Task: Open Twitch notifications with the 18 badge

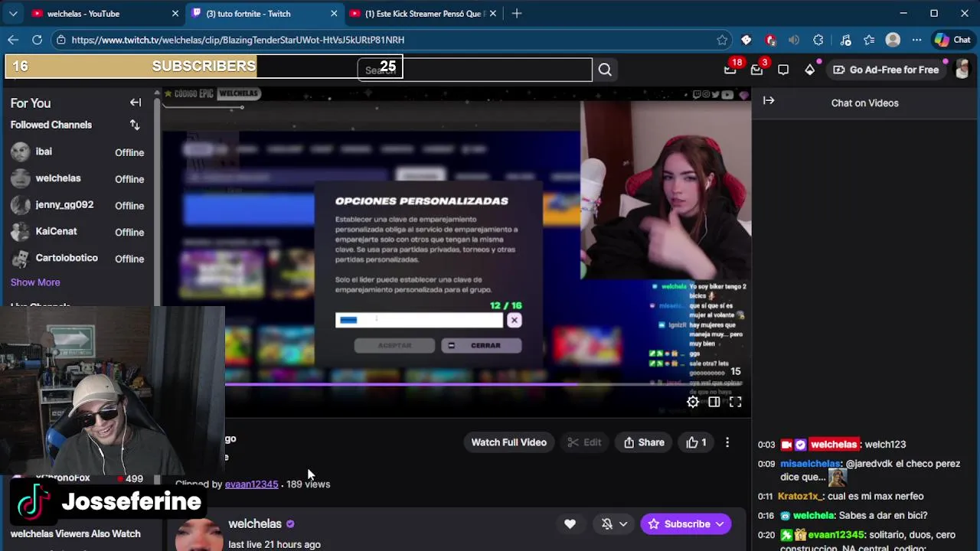Action: click(x=730, y=70)
